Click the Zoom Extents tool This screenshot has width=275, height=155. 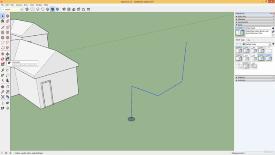point(3,97)
